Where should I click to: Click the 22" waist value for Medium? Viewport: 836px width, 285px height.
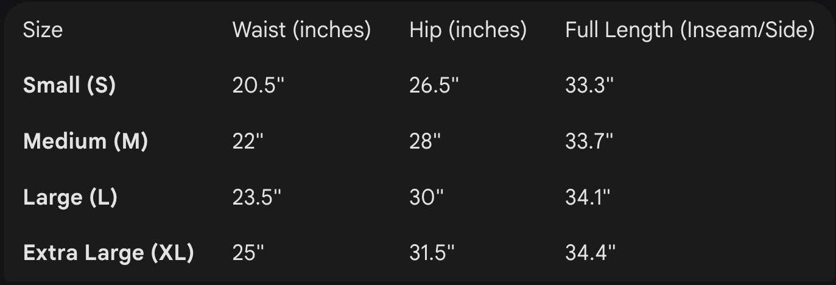(248, 141)
